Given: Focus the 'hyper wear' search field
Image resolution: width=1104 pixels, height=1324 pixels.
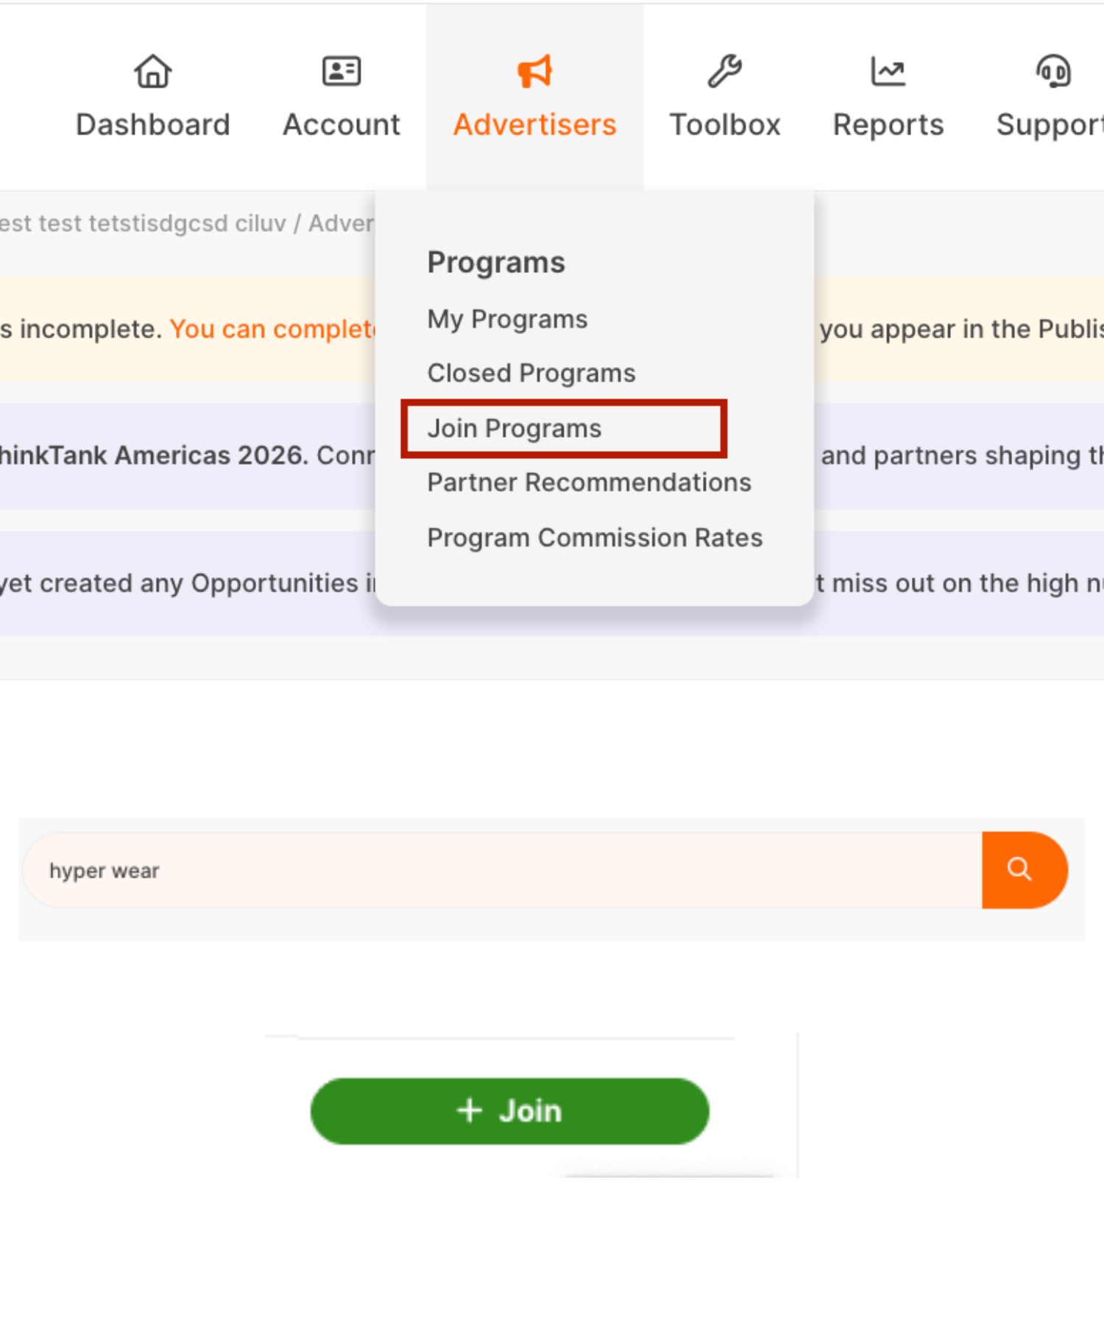Looking at the screenshot, I should point(503,870).
